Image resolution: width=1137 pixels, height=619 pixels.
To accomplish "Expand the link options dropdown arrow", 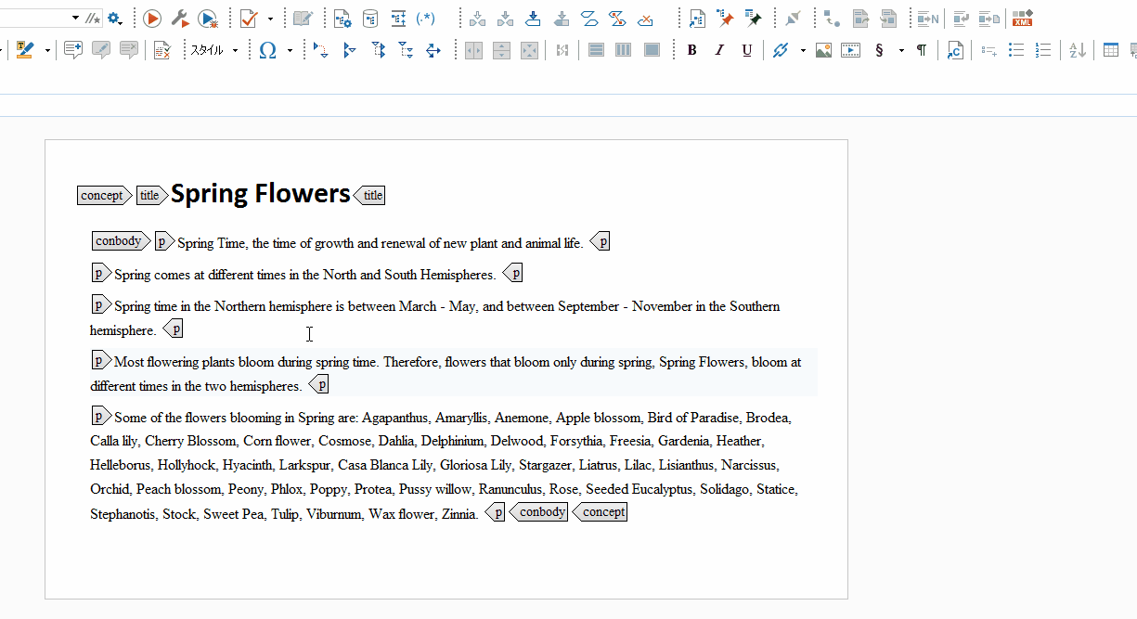I will pyautogui.click(x=803, y=50).
